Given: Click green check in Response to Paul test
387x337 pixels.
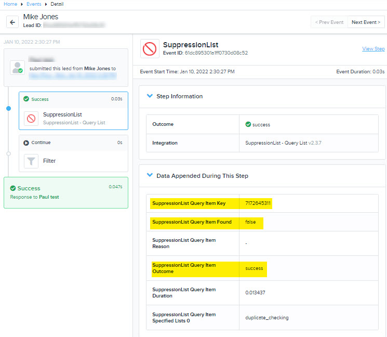Looking at the screenshot, I should click(13, 188).
